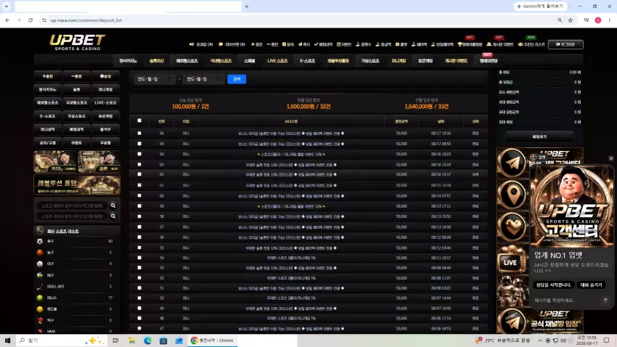Open the LIVE 스포츠 navigation tab
Viewport: 617px width, 347px height.
coord(277,61)
